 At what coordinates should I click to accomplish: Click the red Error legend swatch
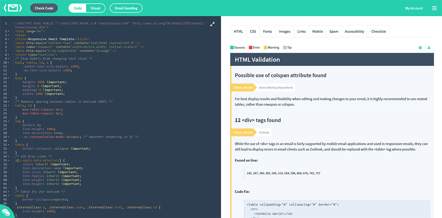click(250, 48)
